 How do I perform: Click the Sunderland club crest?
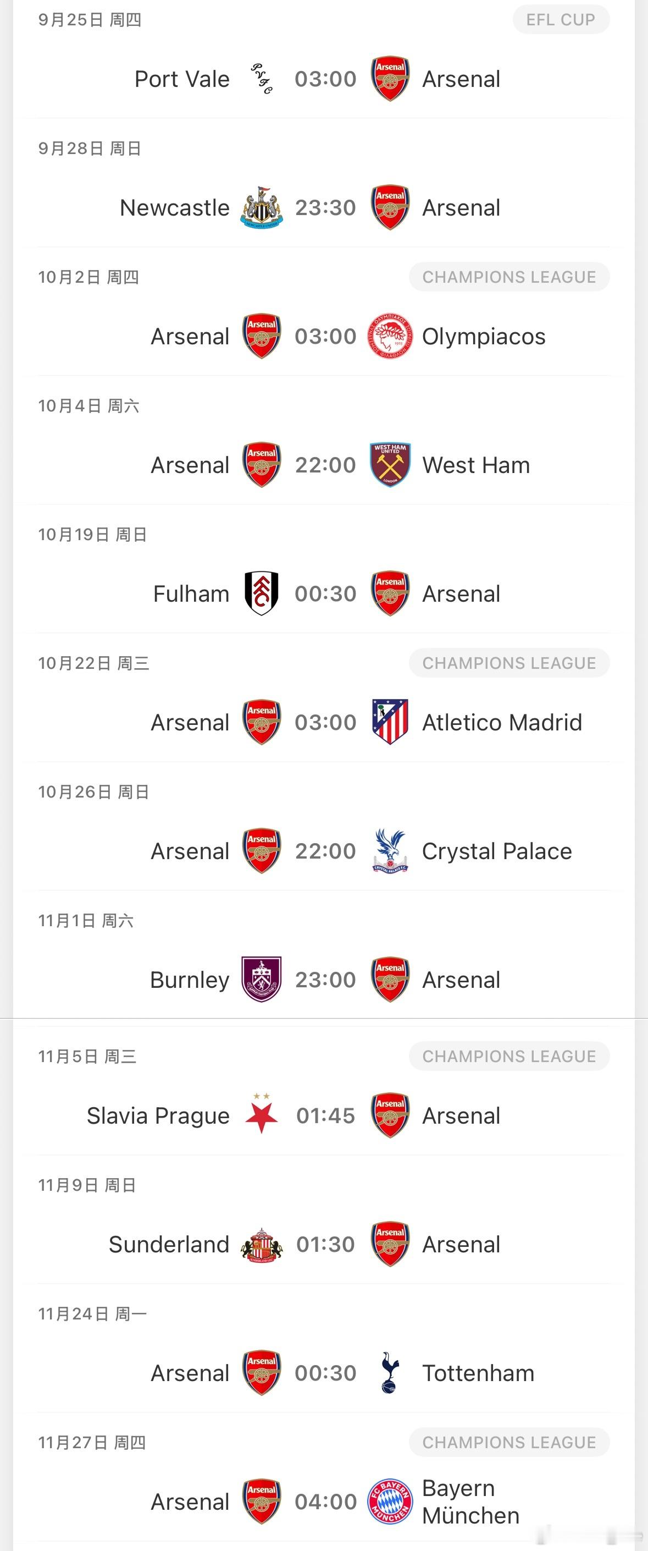click(261, 1245)
